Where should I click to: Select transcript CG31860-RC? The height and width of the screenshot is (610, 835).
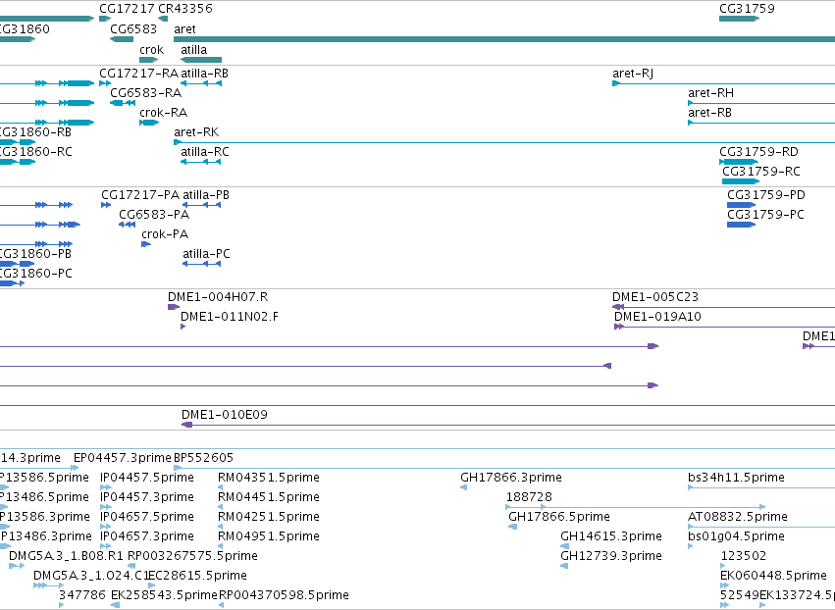[35, 152]
